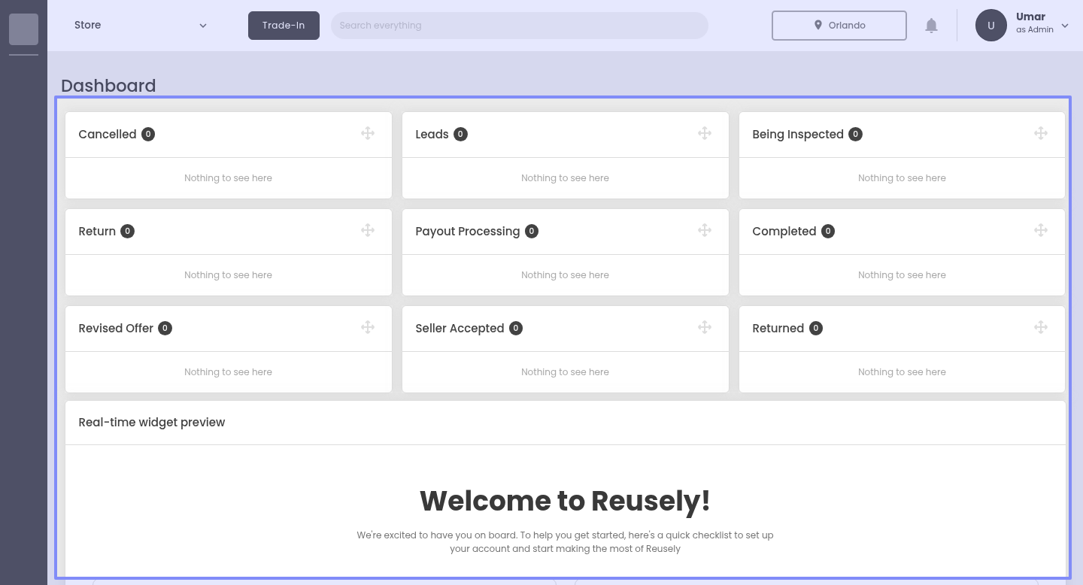Select the Orlando location selector
Viewport: 1083px width, 585px height.
point(839,26)
